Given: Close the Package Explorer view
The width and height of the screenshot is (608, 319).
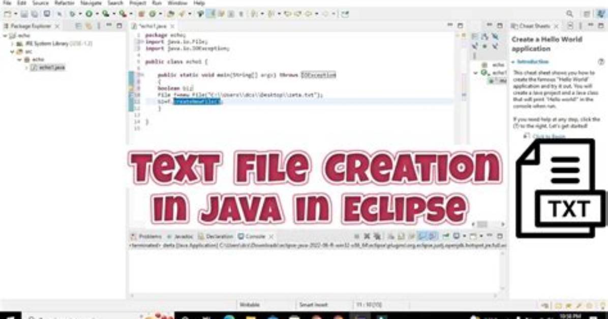Looking at the screenshot, I should 57,26.
